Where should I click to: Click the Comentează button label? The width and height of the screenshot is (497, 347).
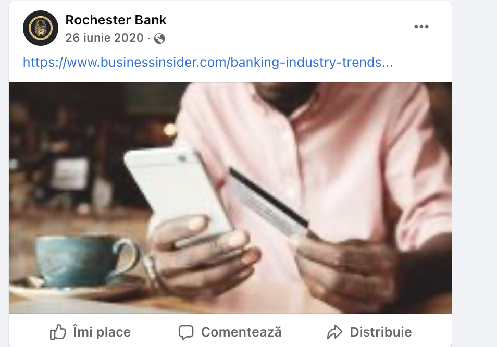(241, 332)
